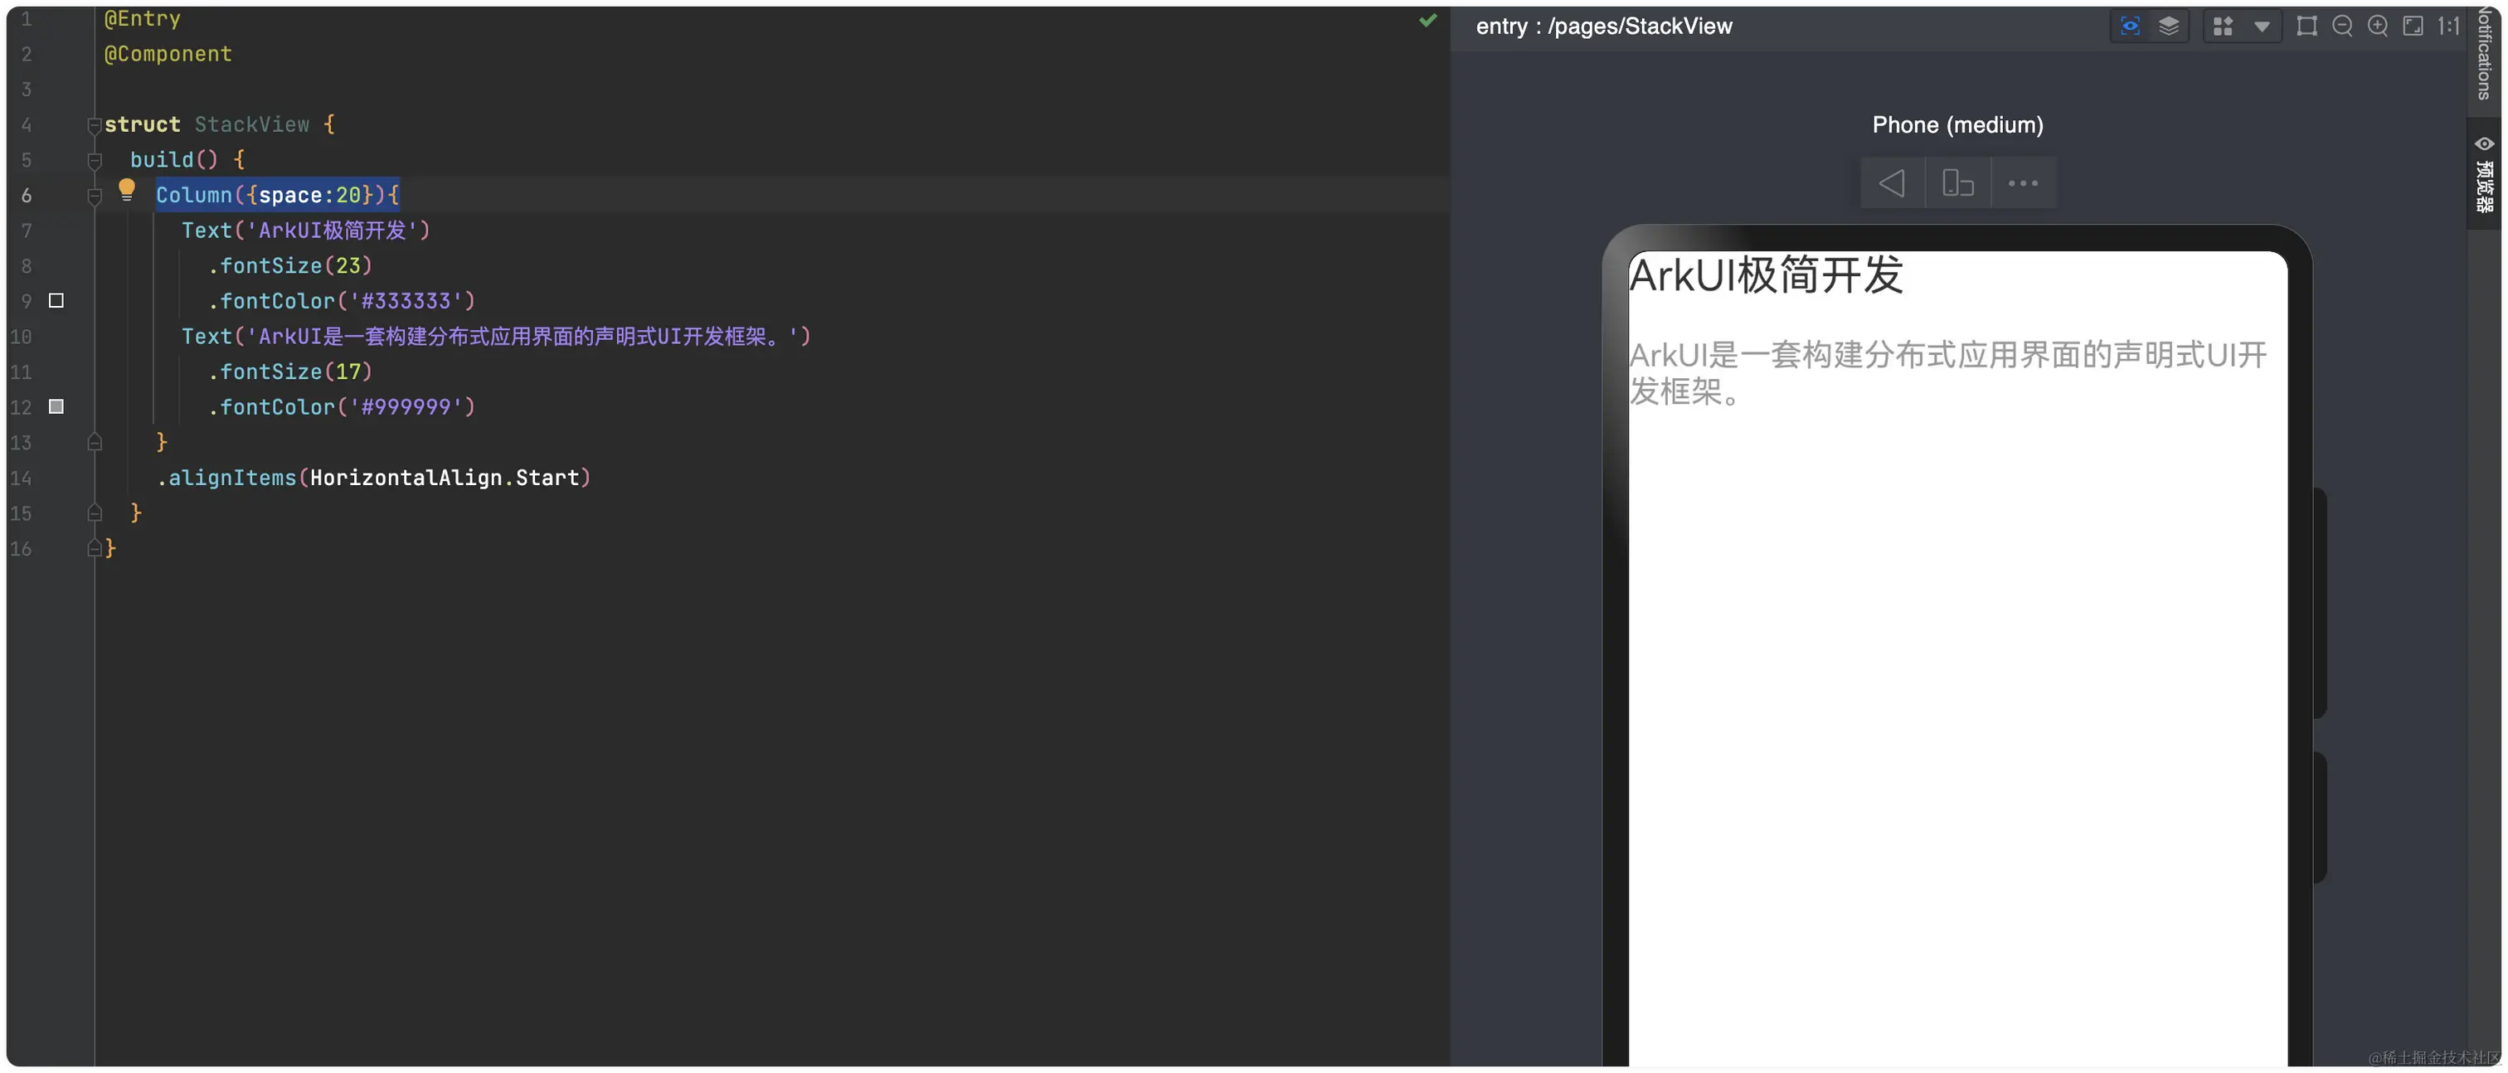Click the #999999 color swatch in gutter
The width and height of the screenshot is (2508, 1073).
click(56, 407)
